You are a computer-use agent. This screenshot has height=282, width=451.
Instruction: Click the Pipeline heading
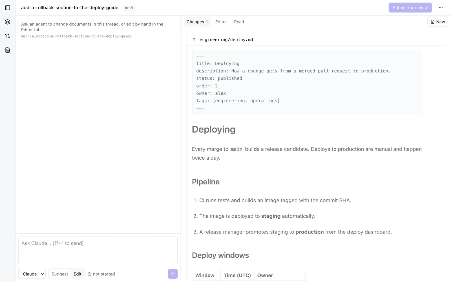[x=206, y=182]
